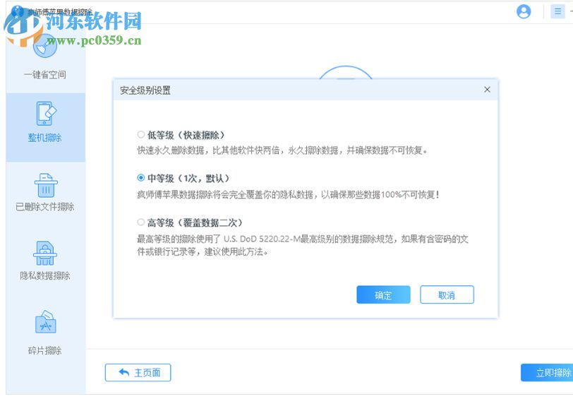This screenshot has width=573, height=399.
Task: Select the 整机擦除 phone erase icon
Action: tap(46, 114)
